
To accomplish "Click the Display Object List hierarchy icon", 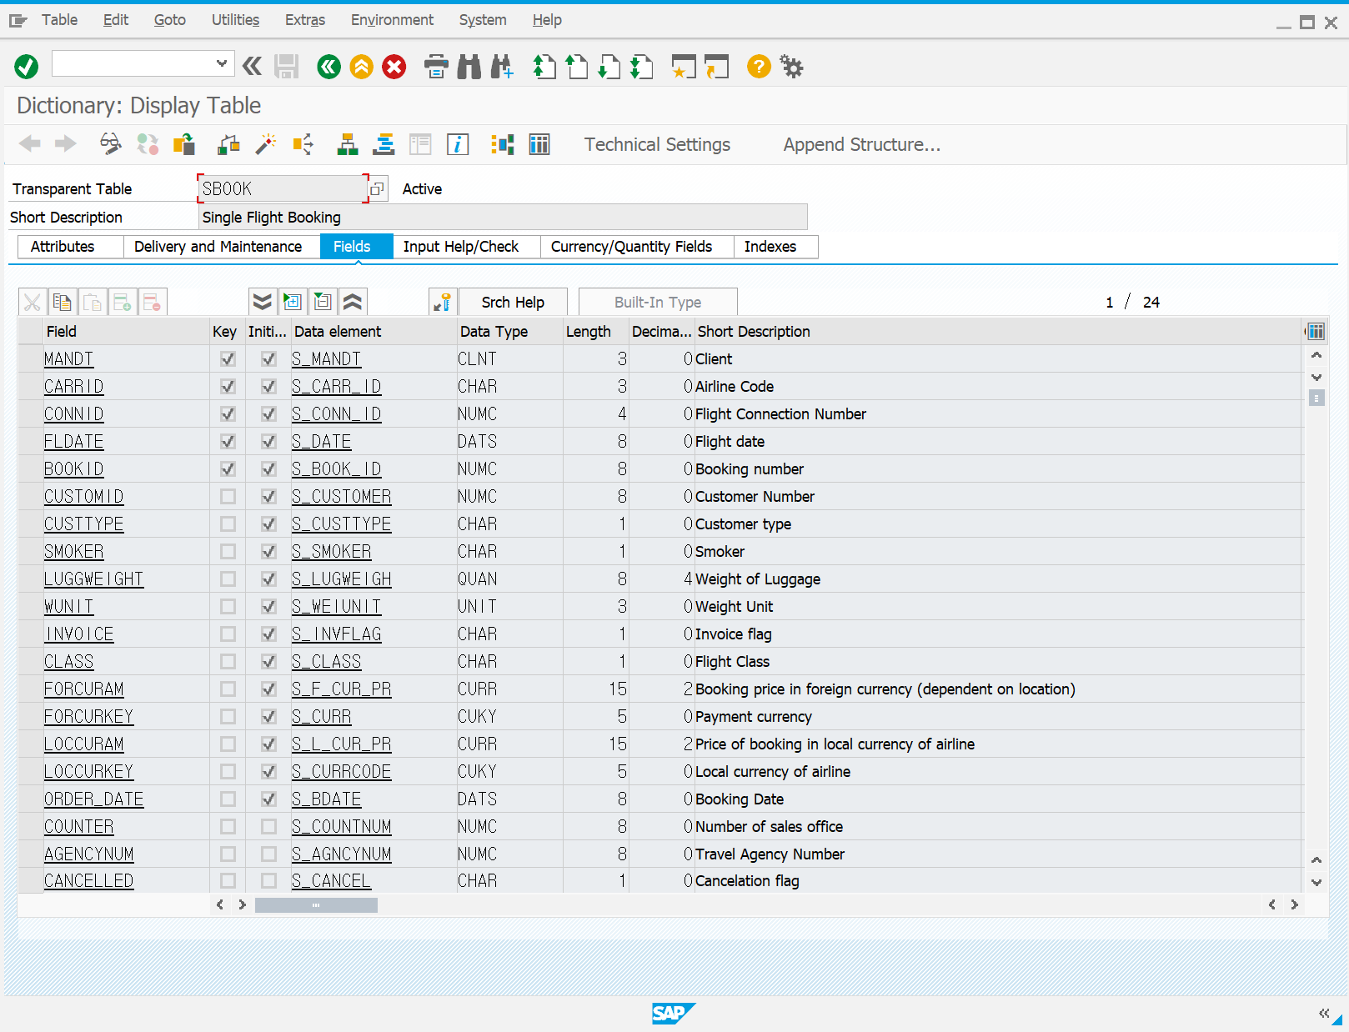I will point(348,144).
